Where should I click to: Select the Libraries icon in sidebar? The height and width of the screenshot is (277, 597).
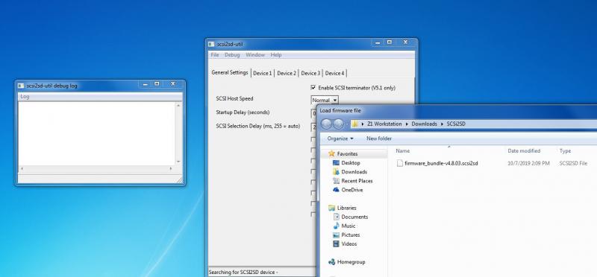(331, 208)
